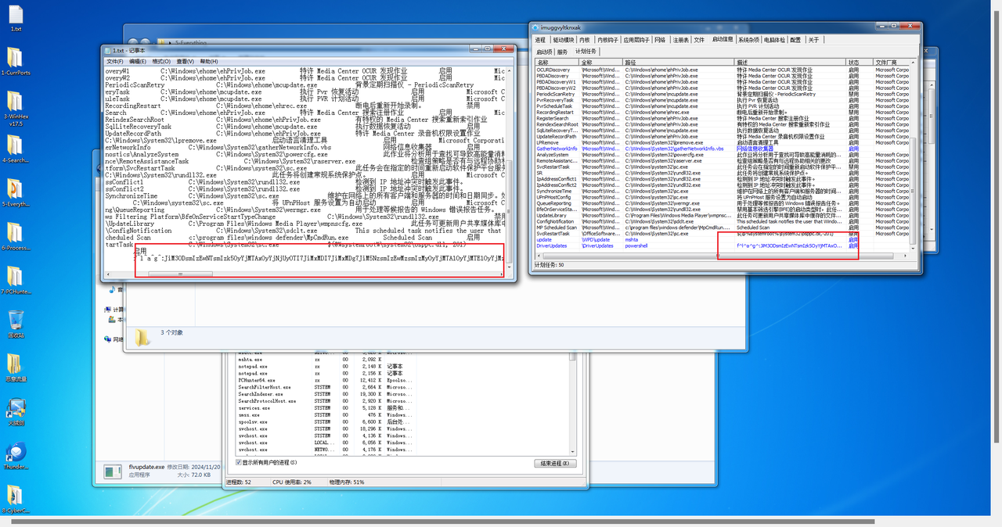Select the DriverUpdates scheduled task row
The height and width of the screenshot is (527, 1002).
click(722, 246)
